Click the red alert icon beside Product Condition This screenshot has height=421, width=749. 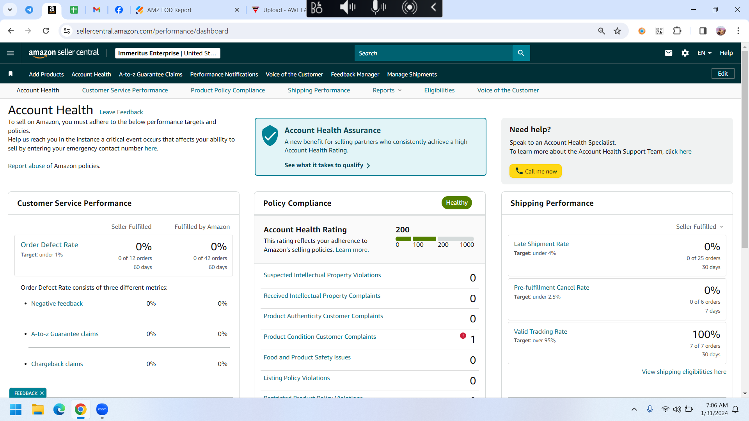coord(463,336)
